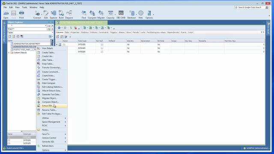Open the Compare tool
This screenshot has width=274, height=154.
92,15
